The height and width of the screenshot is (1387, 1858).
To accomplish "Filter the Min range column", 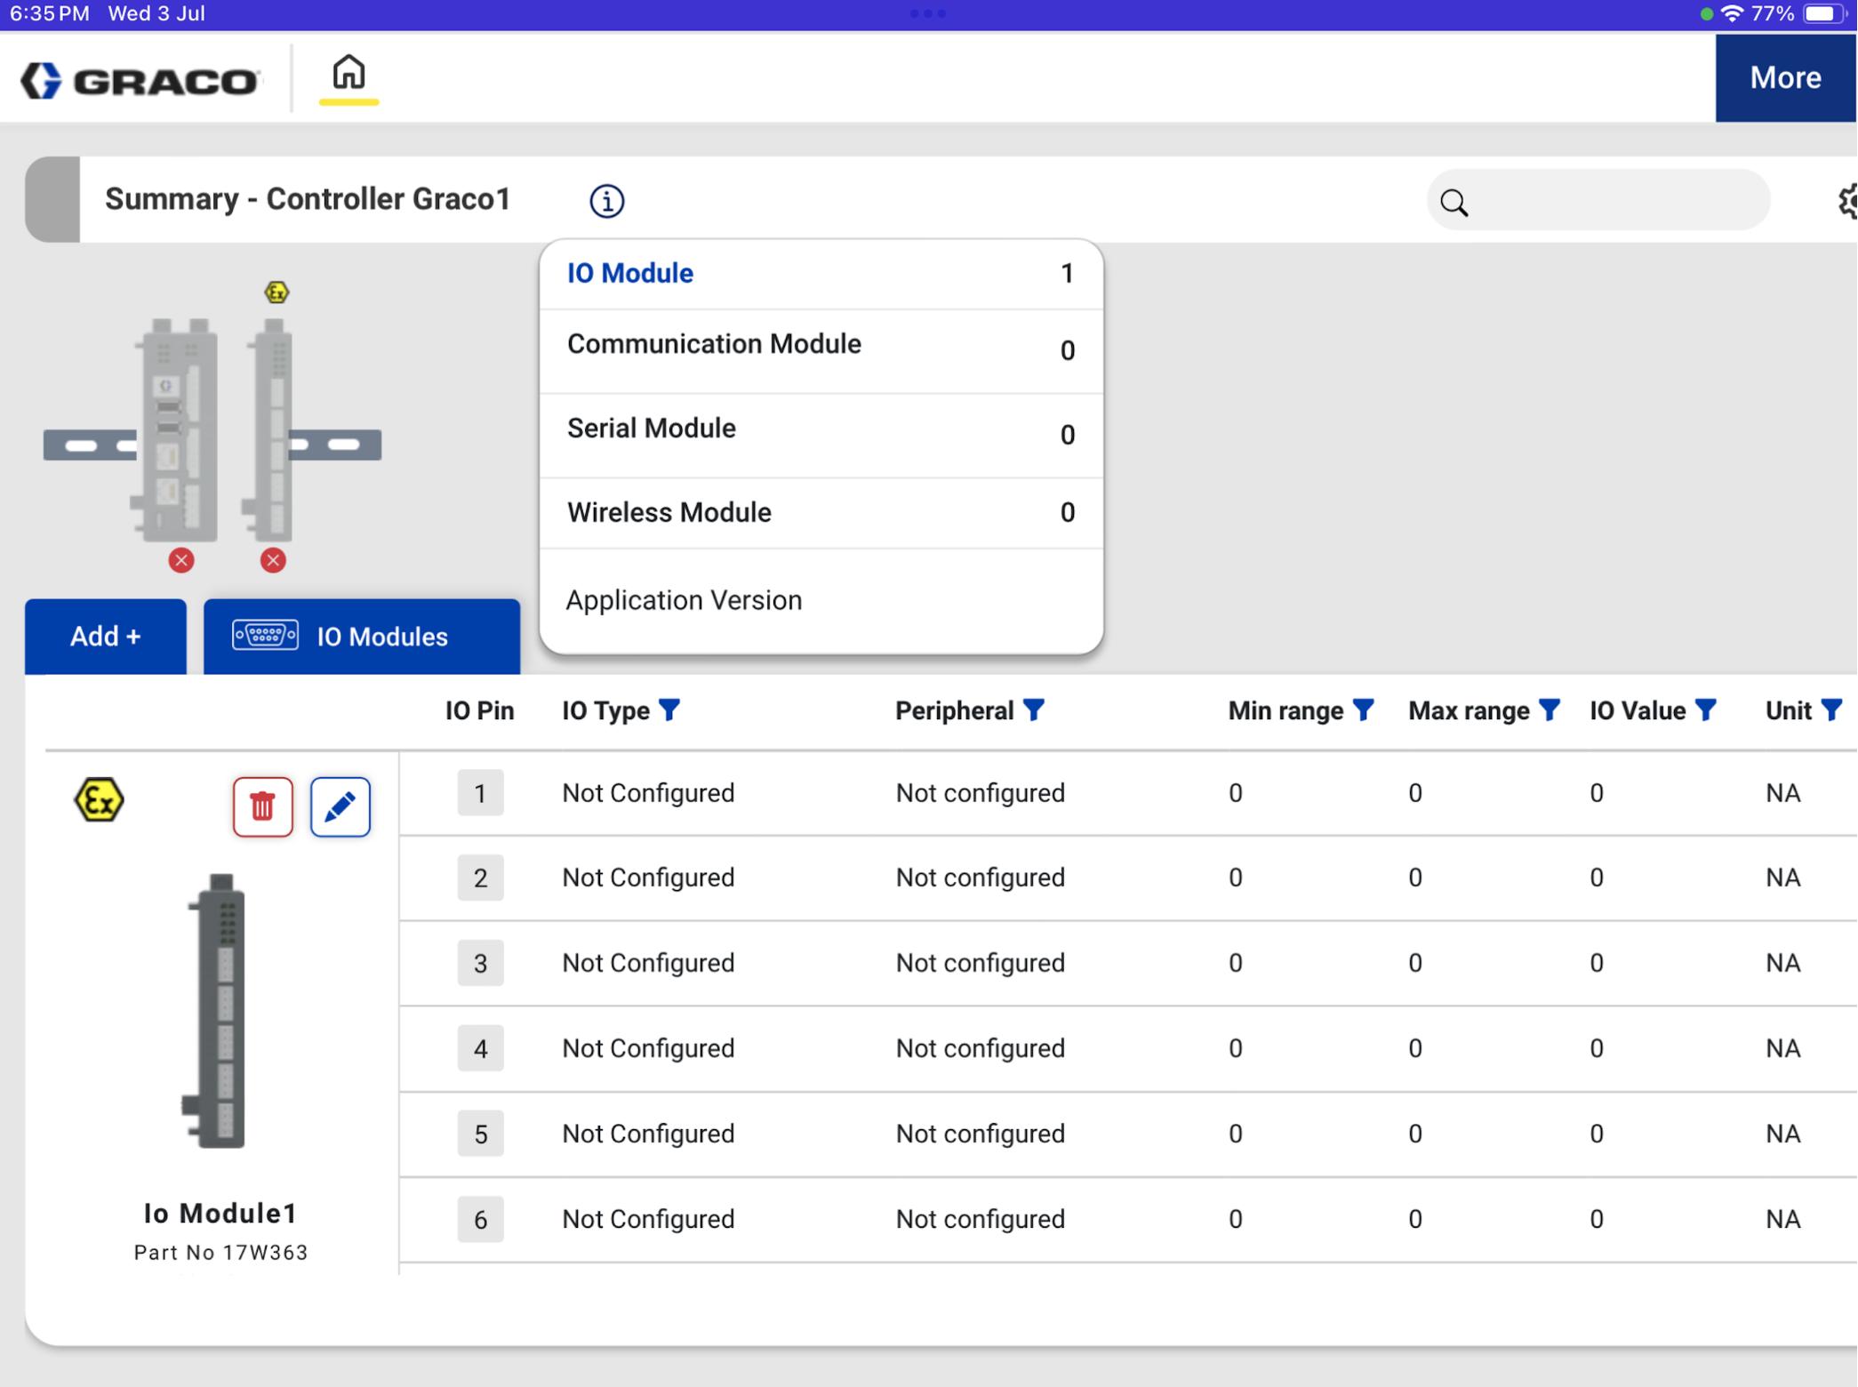I will click(x=1363, y=710).
